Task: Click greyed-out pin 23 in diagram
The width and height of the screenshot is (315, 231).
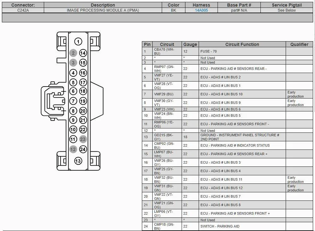Action: (83, 139)
